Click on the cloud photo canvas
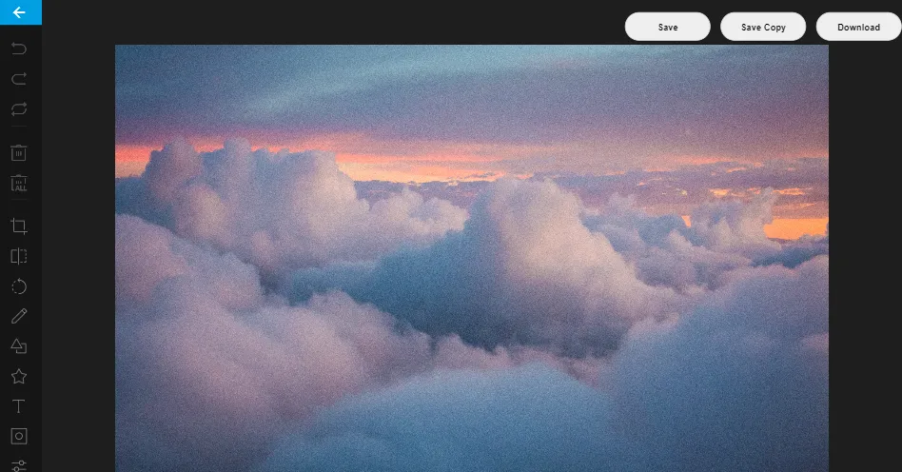 click(472, 259)
